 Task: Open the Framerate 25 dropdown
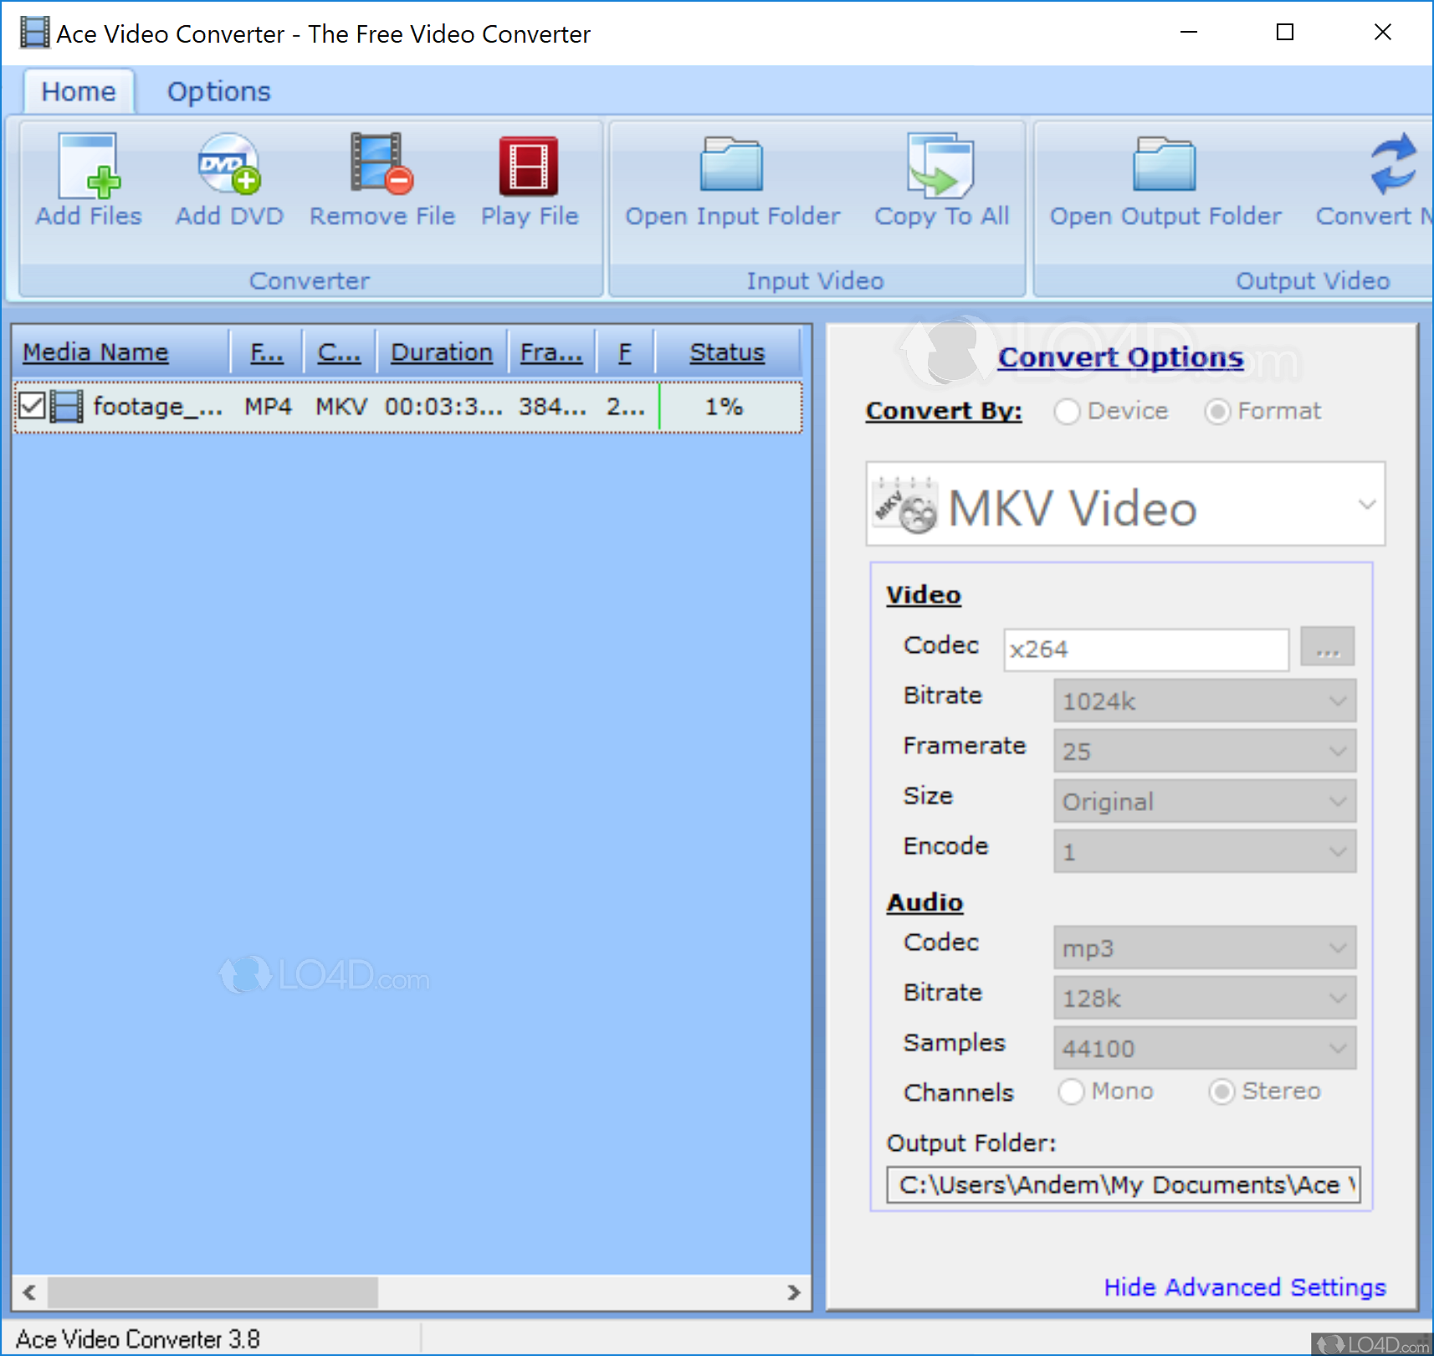tap(1205, 751)
